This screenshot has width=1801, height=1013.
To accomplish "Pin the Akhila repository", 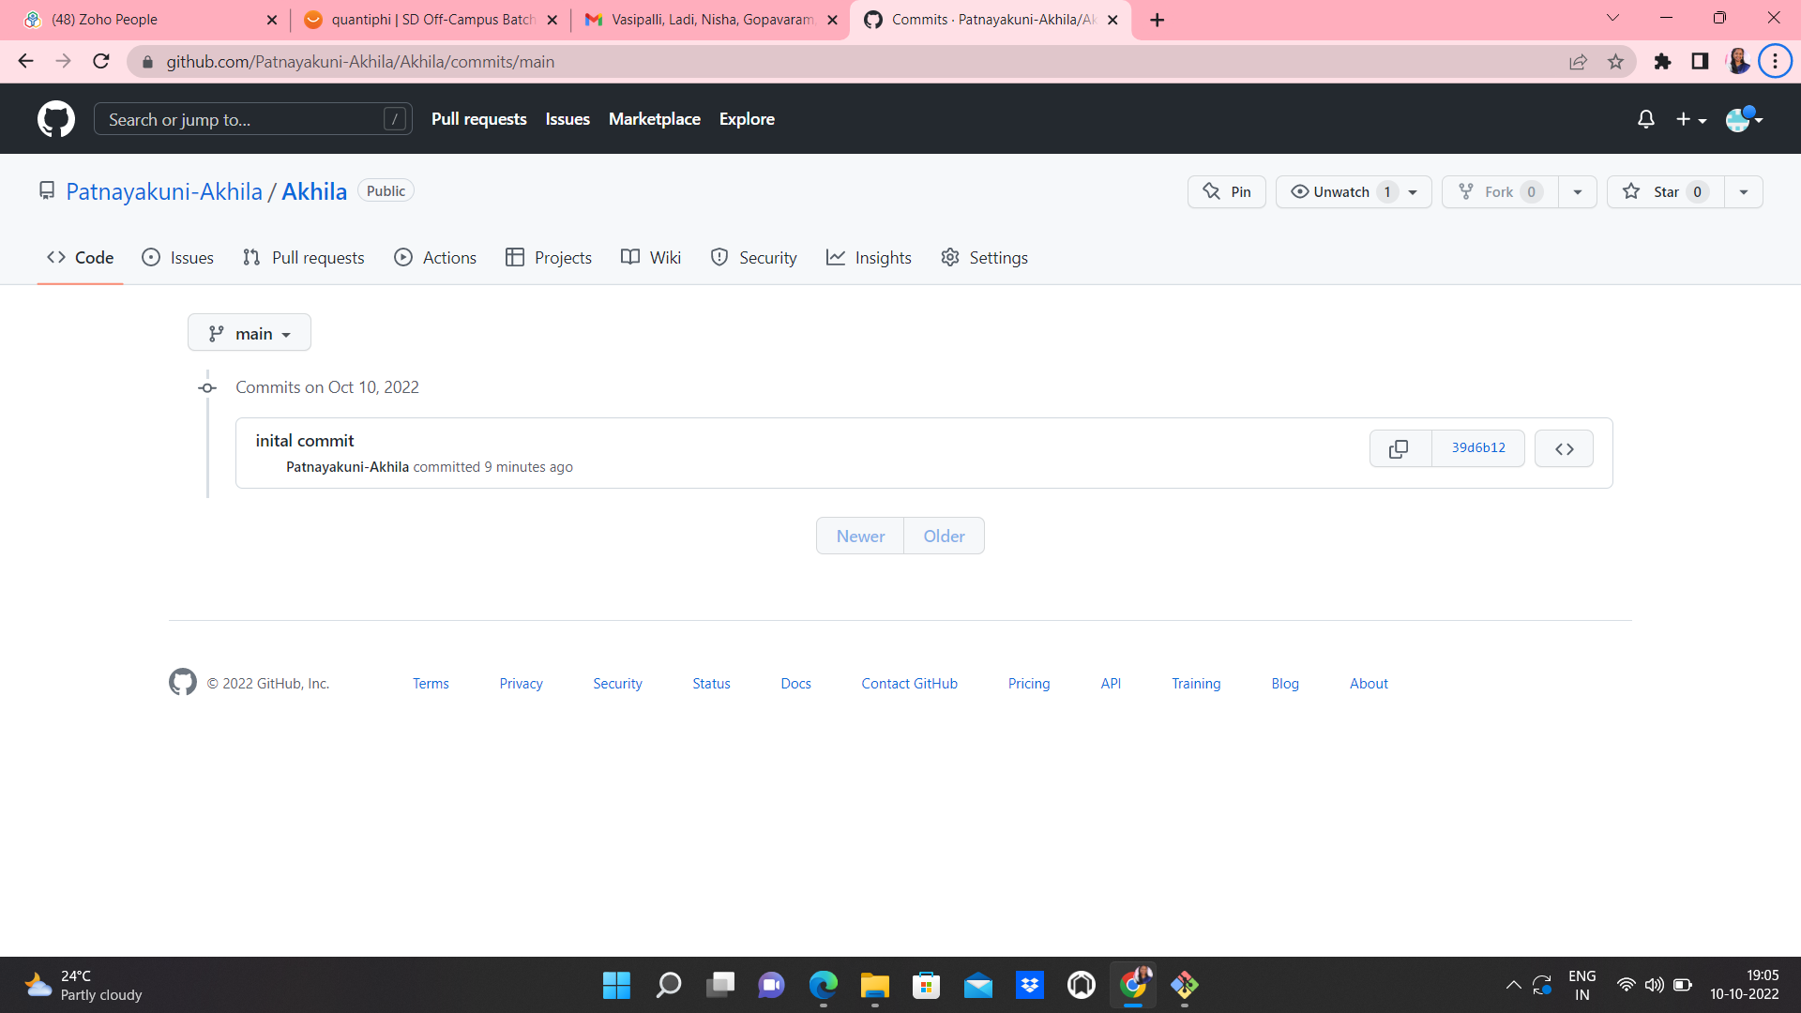I will (x=1226, y=191).
